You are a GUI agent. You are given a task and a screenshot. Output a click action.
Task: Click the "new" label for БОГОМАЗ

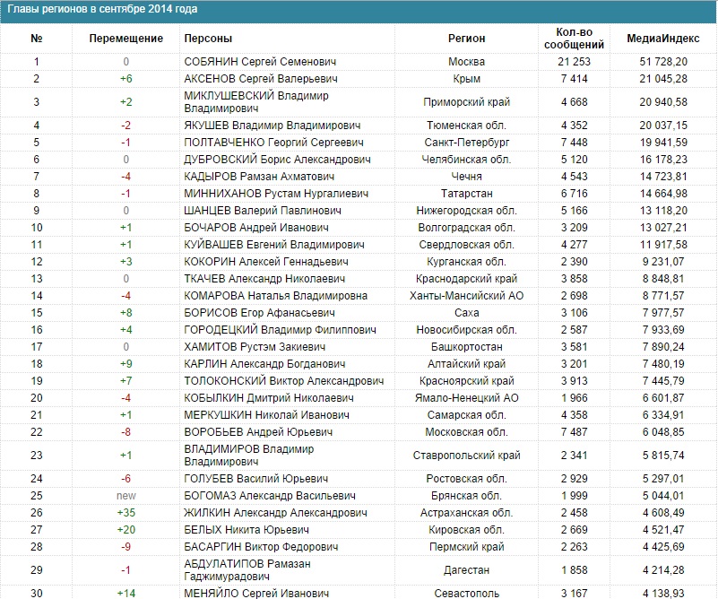tap(126, 495)
